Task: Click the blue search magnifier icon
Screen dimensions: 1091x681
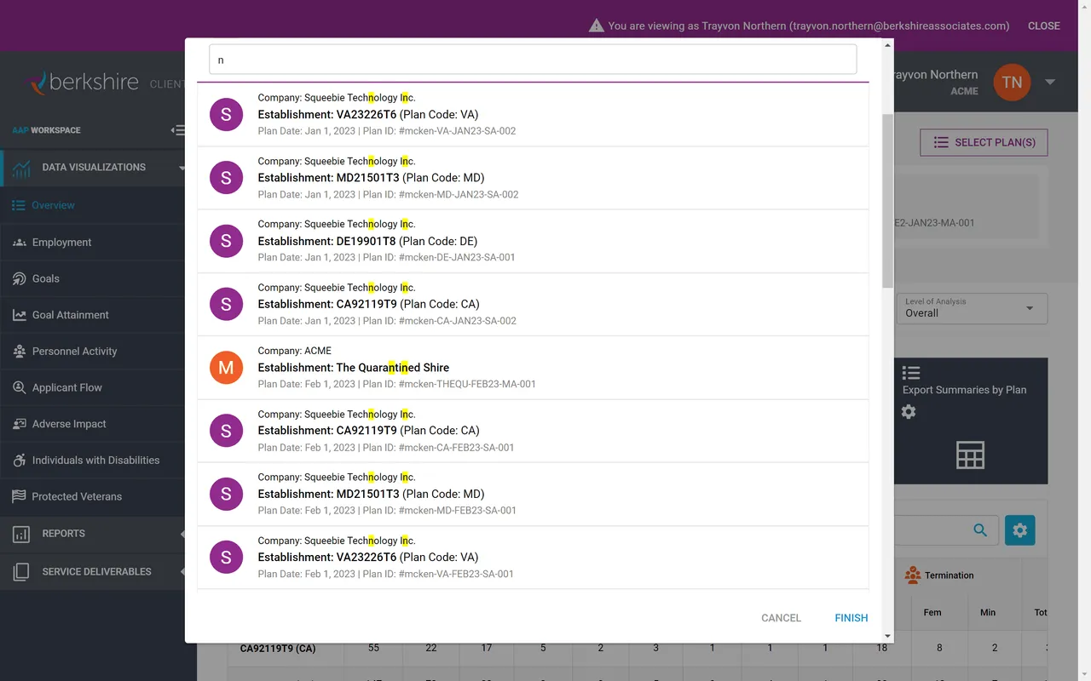Action: (x=980, y=529)
